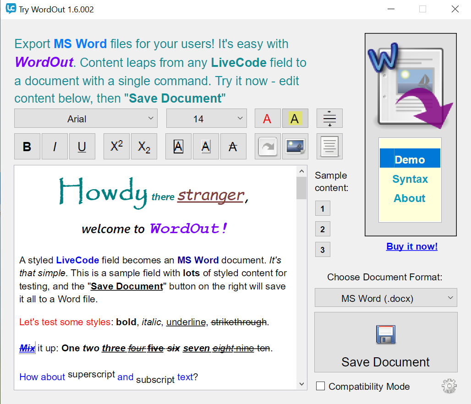Viewport: 471px width, 404px height.
Task: Click the strikethrough text icon
Action: click(233, 147)
